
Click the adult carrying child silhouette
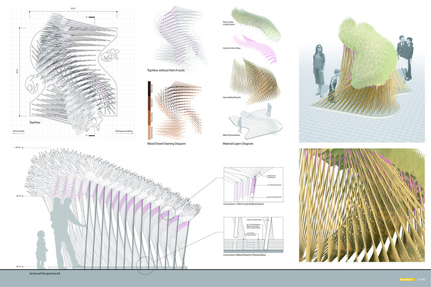(x=66, y=232)
